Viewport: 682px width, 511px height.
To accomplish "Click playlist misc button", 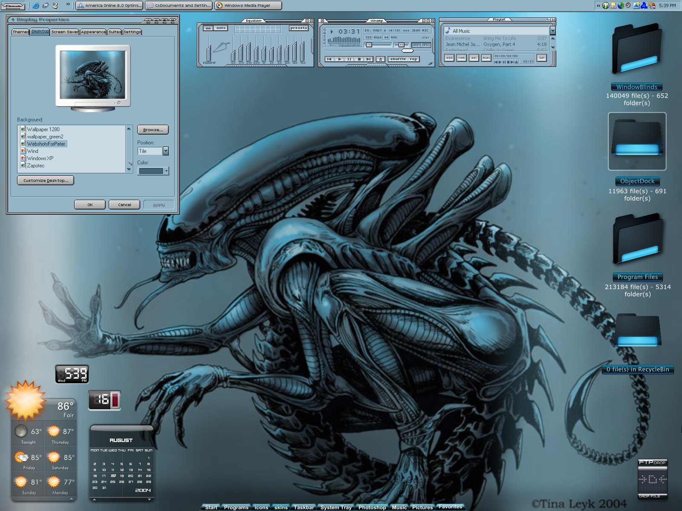I will click(486, 57).
